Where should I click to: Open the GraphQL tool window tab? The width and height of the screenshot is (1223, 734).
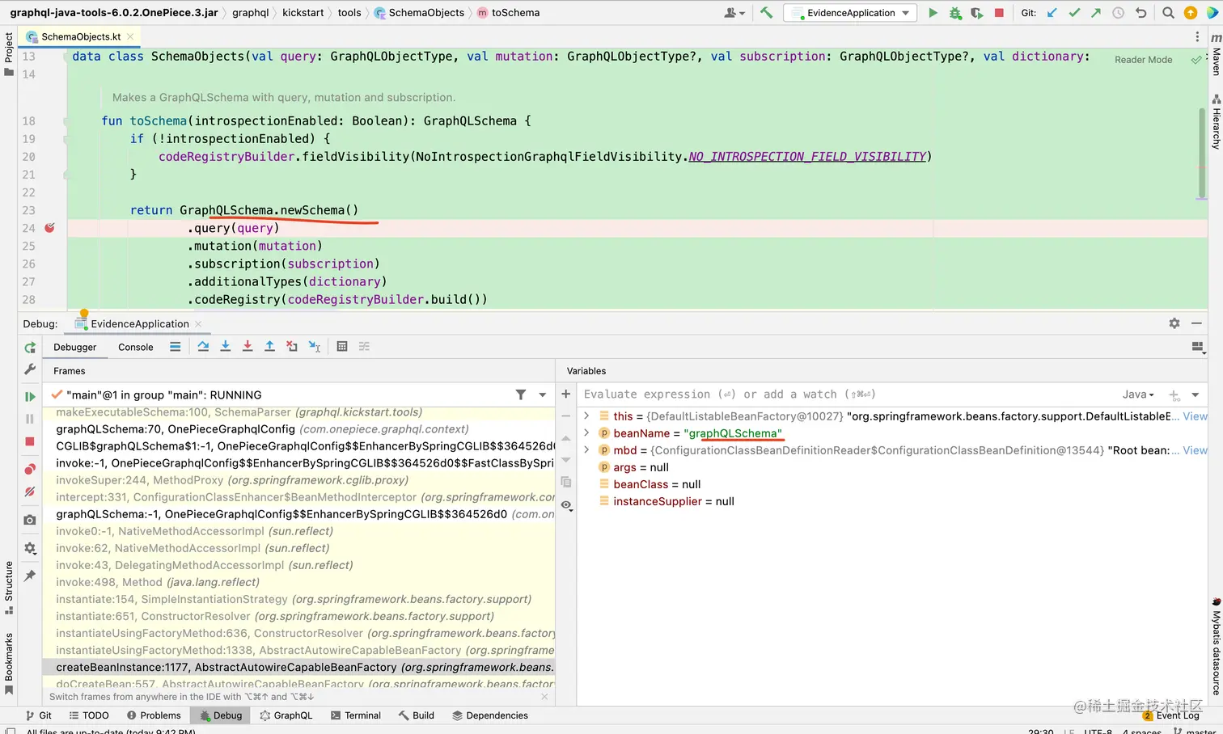tap(286, 715)
